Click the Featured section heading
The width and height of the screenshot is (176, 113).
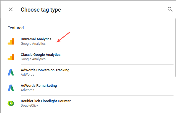click(15, 28)
